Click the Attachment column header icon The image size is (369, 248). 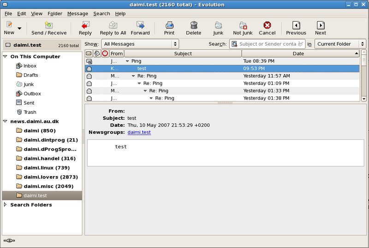point(97,53)
